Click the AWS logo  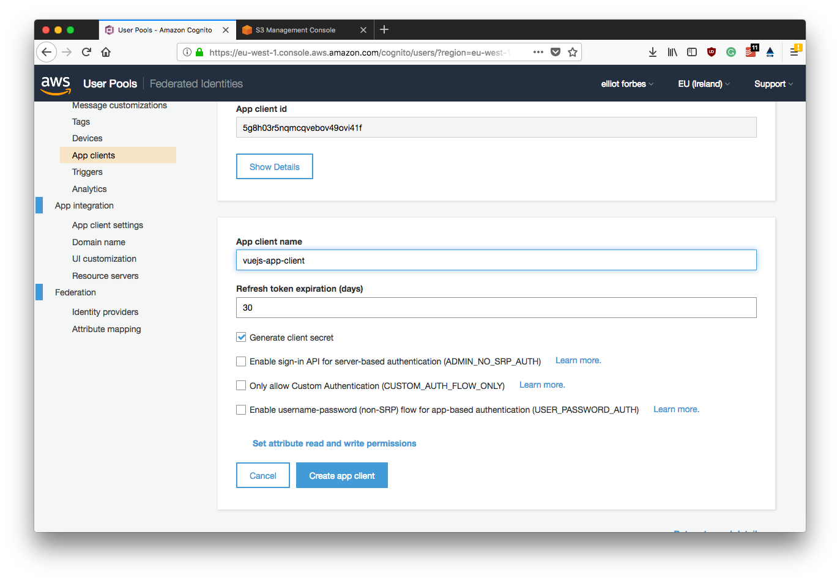(56, 85)
